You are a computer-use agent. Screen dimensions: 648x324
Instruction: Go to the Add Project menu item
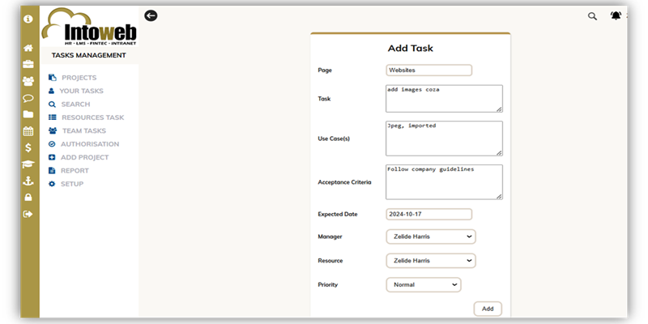[84, 157]
